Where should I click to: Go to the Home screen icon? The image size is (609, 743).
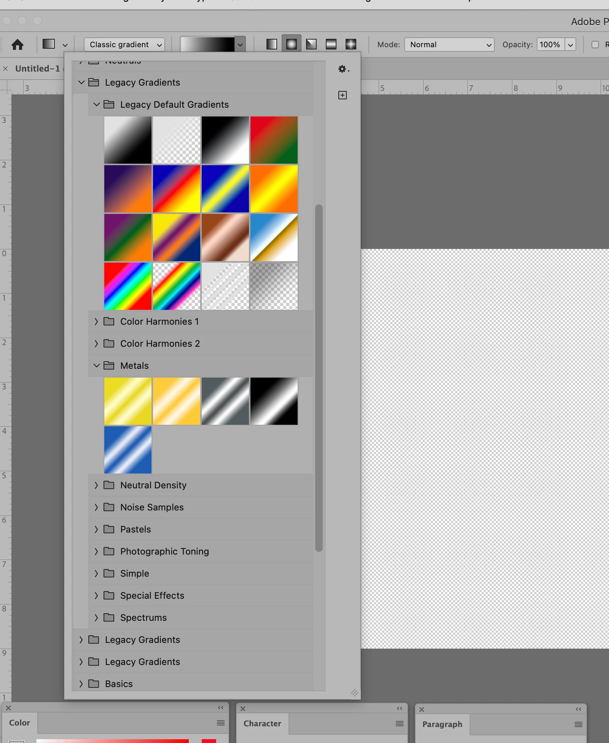18,45
